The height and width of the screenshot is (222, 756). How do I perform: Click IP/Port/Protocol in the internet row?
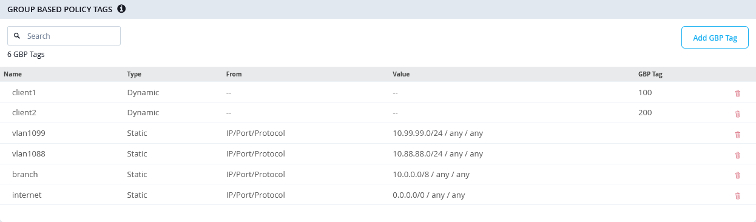click(255, 195)
